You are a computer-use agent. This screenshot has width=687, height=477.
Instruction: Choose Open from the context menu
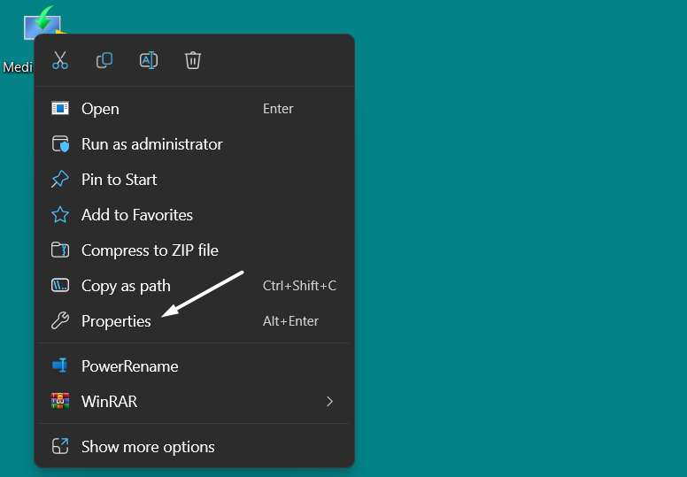[100, 109]
